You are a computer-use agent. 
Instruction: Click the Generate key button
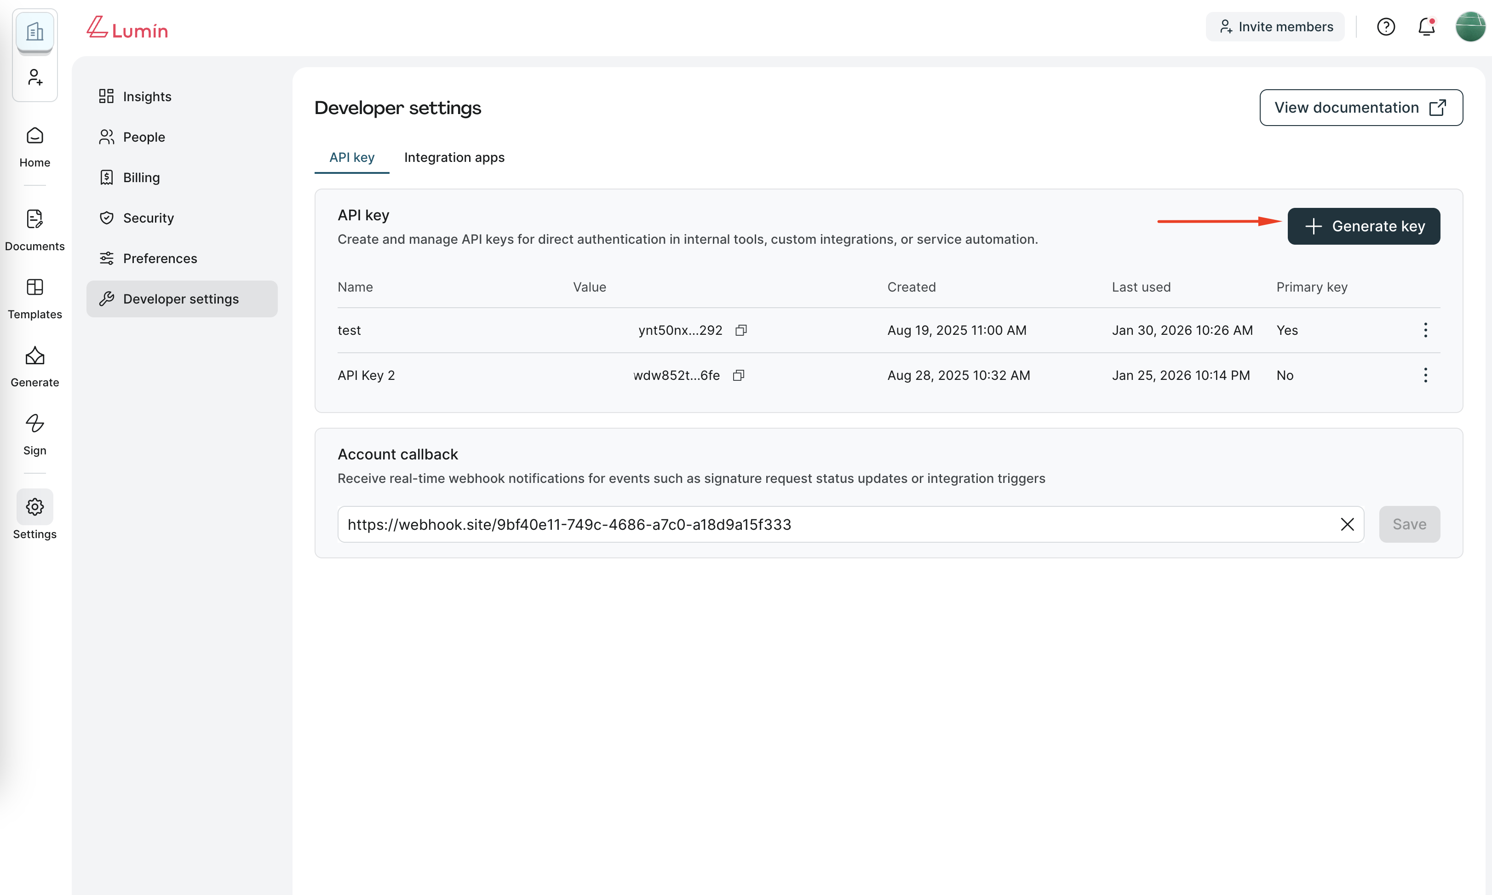click(x=1364, y=226)
